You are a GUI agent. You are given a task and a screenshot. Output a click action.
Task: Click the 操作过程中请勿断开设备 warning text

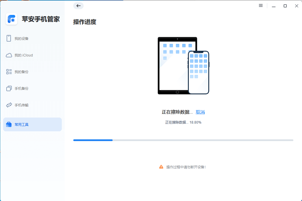click(186, 167)
